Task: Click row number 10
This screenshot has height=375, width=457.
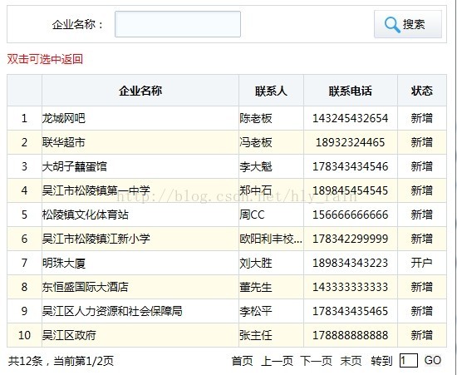Action: point(24,335)
